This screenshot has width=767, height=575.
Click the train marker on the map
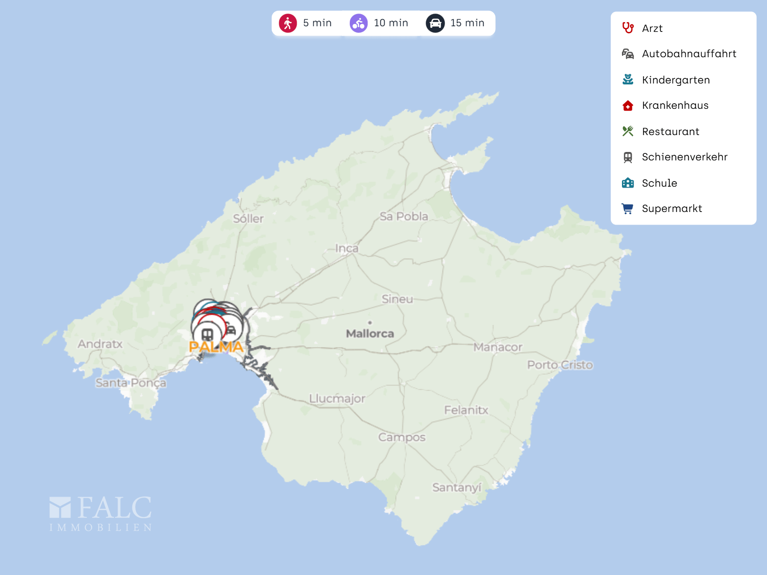tap(207, 334)
